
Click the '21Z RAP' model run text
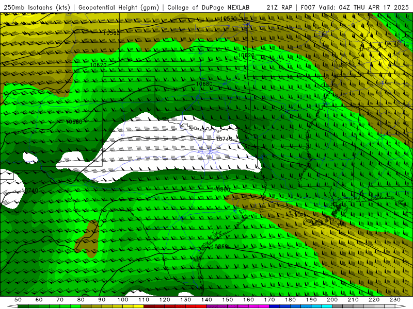click(279, 8)
